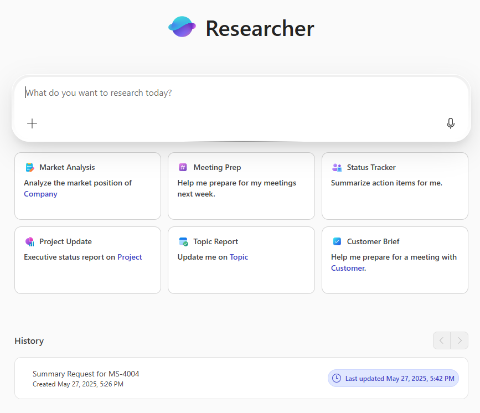Screen dimensions: 480x413
Task: Click the clock icon in Last updated badge
Action: 337,378
